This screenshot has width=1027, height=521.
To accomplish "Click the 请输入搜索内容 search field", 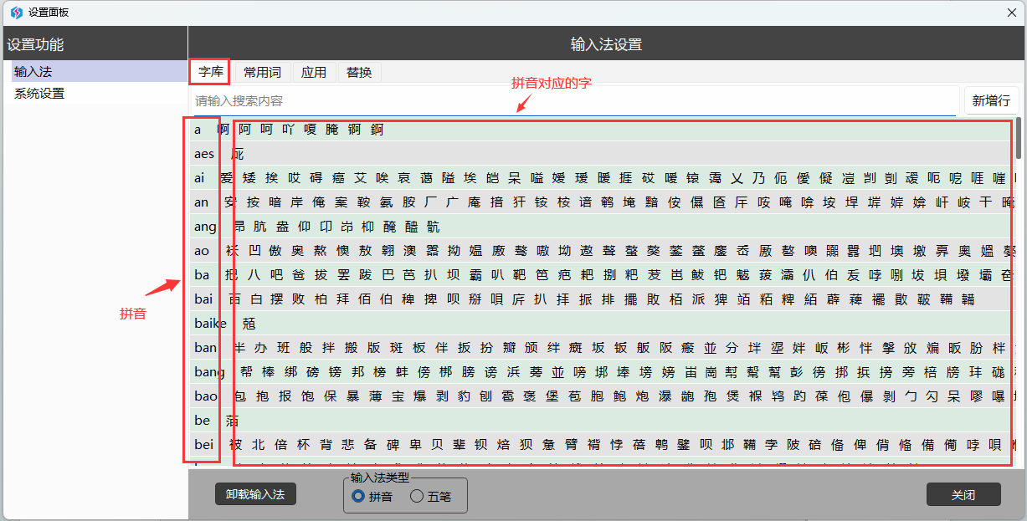I will coord(574,101).
